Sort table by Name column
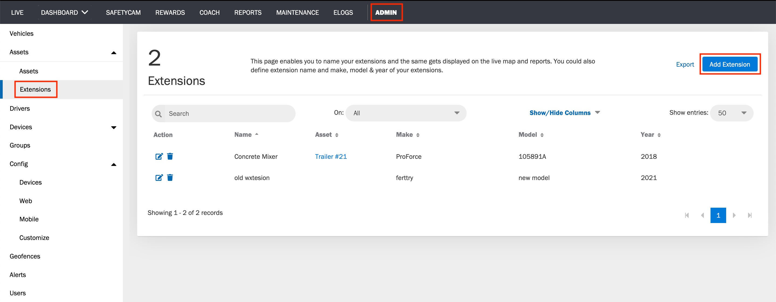Screen dimensions: 776x302 tap(246, 135)
